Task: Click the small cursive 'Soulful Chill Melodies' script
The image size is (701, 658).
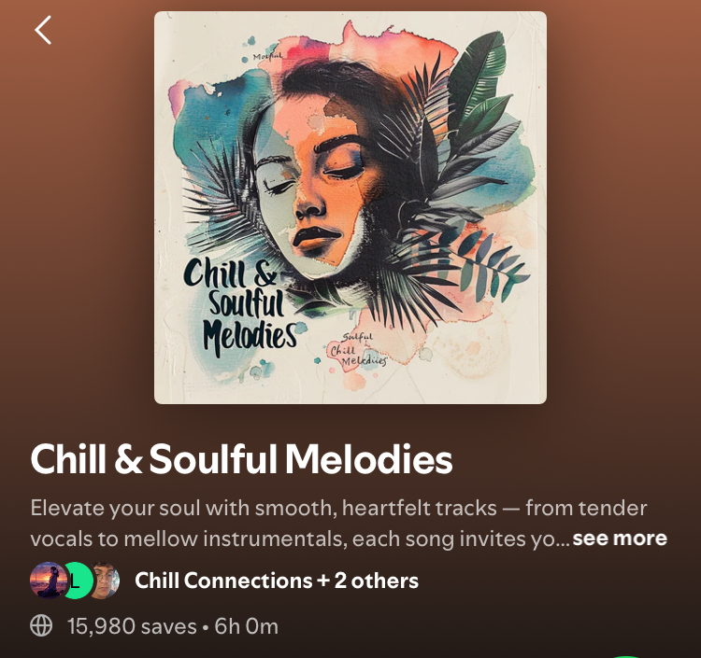Action: click(x=358, y=350)
